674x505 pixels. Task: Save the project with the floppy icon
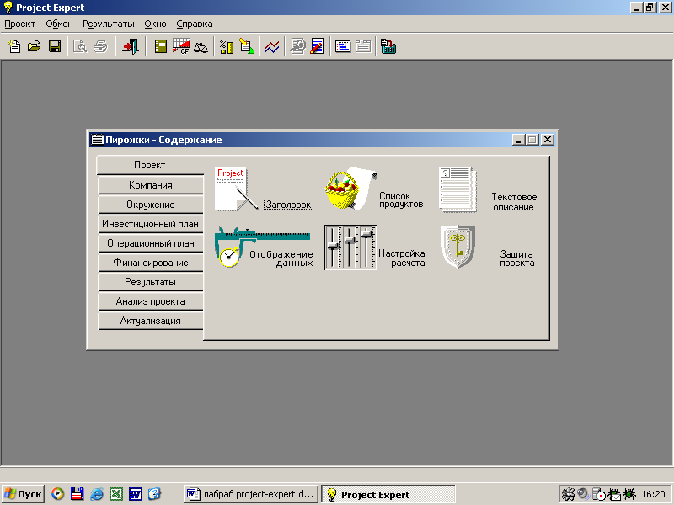55,46
